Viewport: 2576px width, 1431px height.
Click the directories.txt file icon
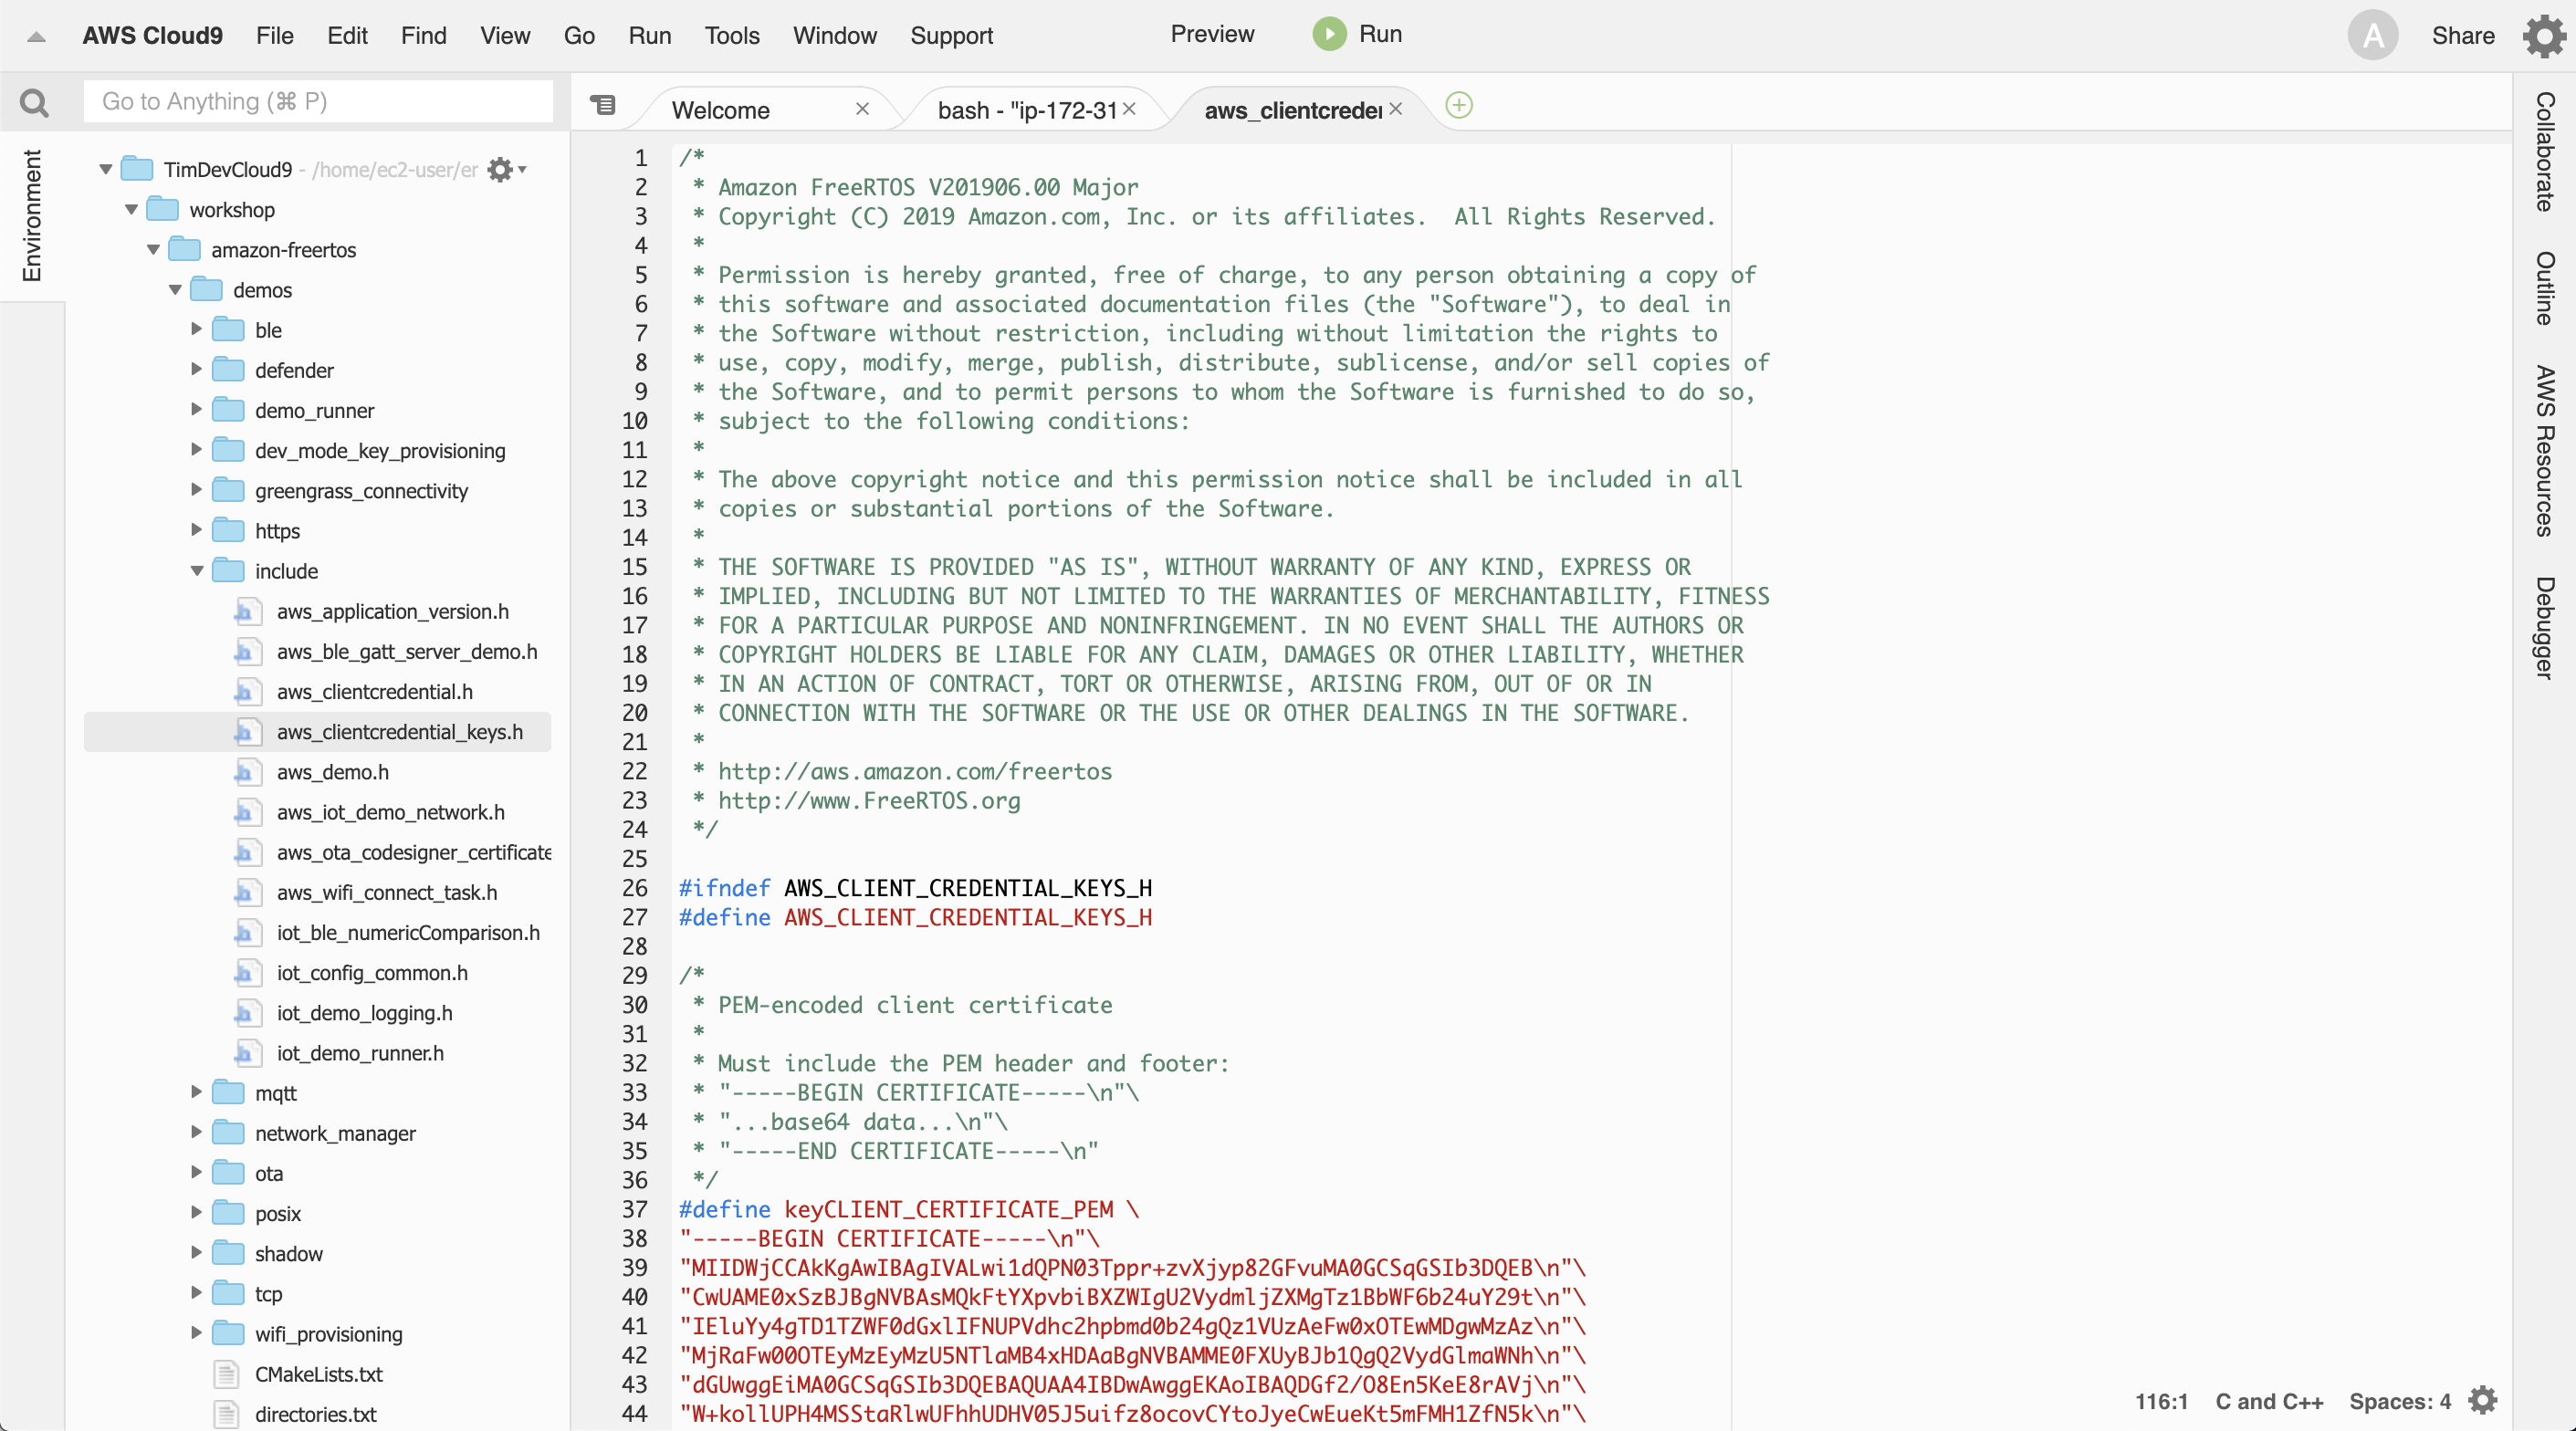click(226, 1414)
